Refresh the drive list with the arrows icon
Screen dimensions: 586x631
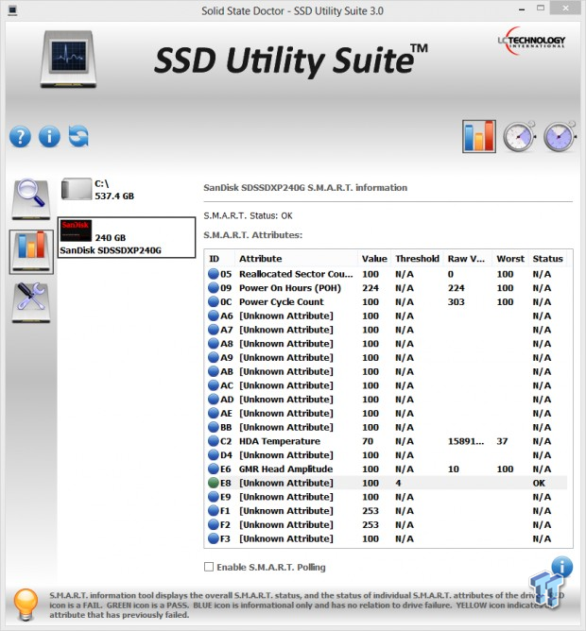tap(78, 136)
